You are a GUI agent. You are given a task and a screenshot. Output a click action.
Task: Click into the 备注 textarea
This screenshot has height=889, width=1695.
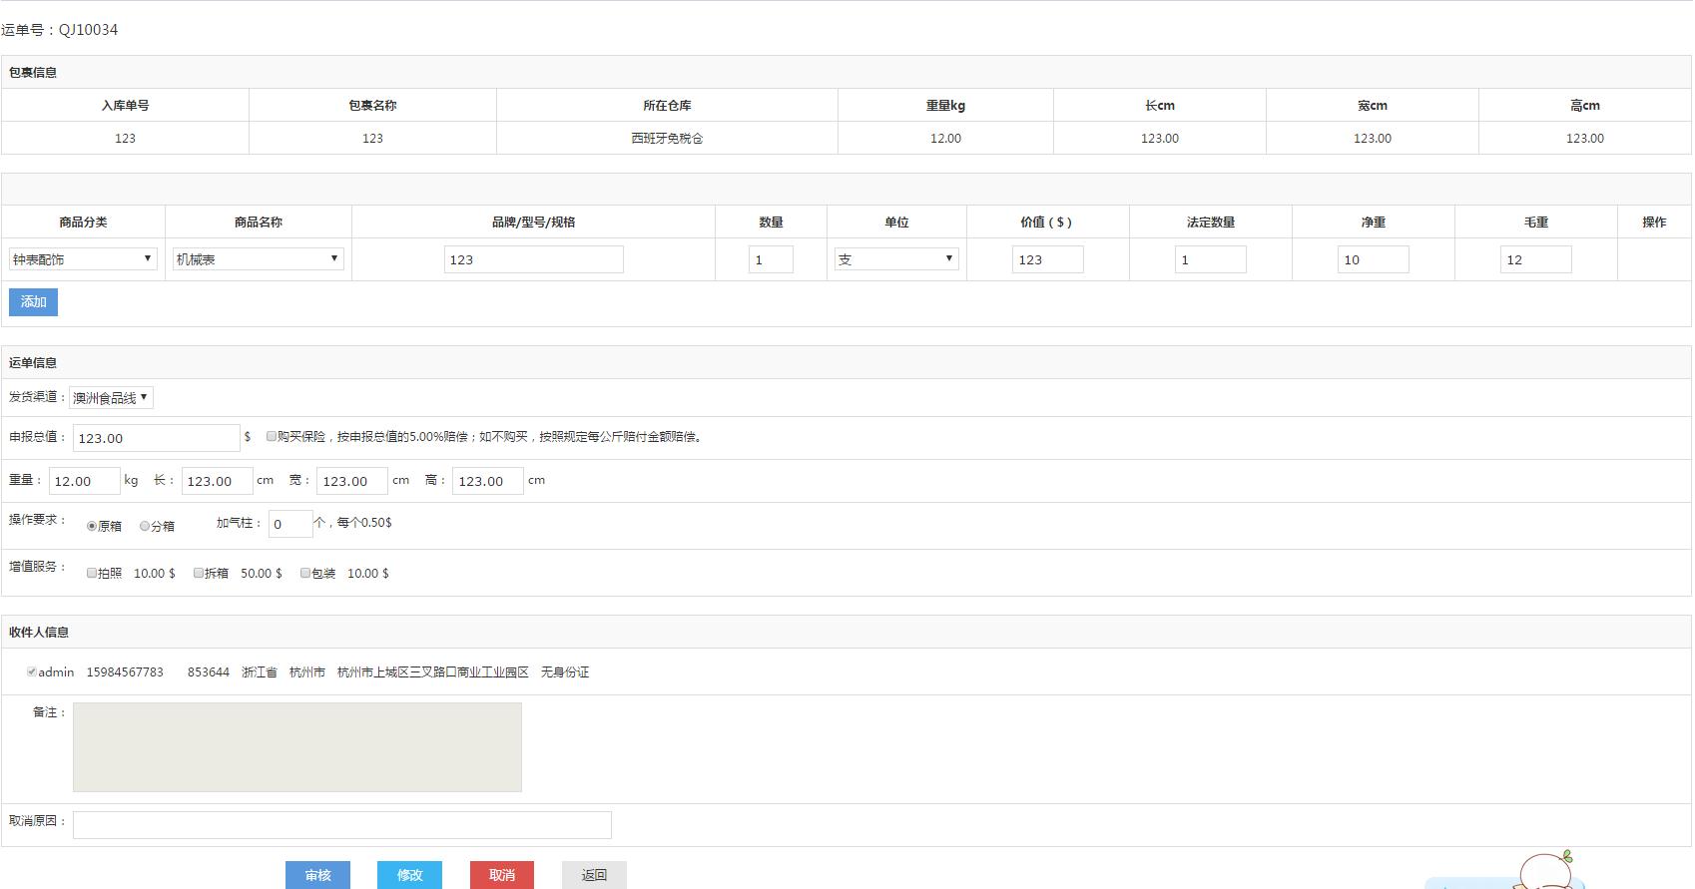pos(296,747)
